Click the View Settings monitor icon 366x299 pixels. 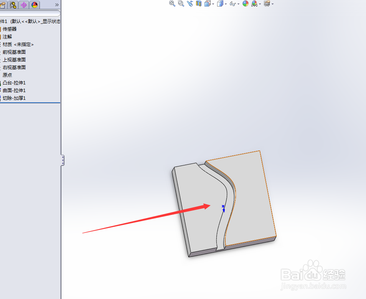267,3
